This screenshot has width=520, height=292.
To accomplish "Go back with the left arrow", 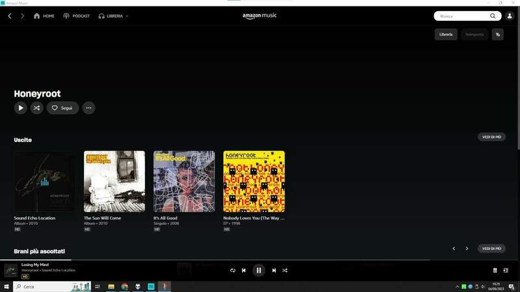I will [10, 16].
